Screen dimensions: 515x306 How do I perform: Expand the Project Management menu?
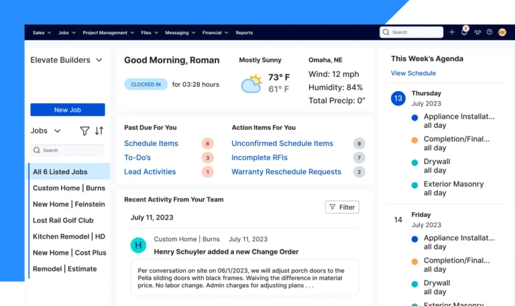pyautogui.click(x=108, y=32)
